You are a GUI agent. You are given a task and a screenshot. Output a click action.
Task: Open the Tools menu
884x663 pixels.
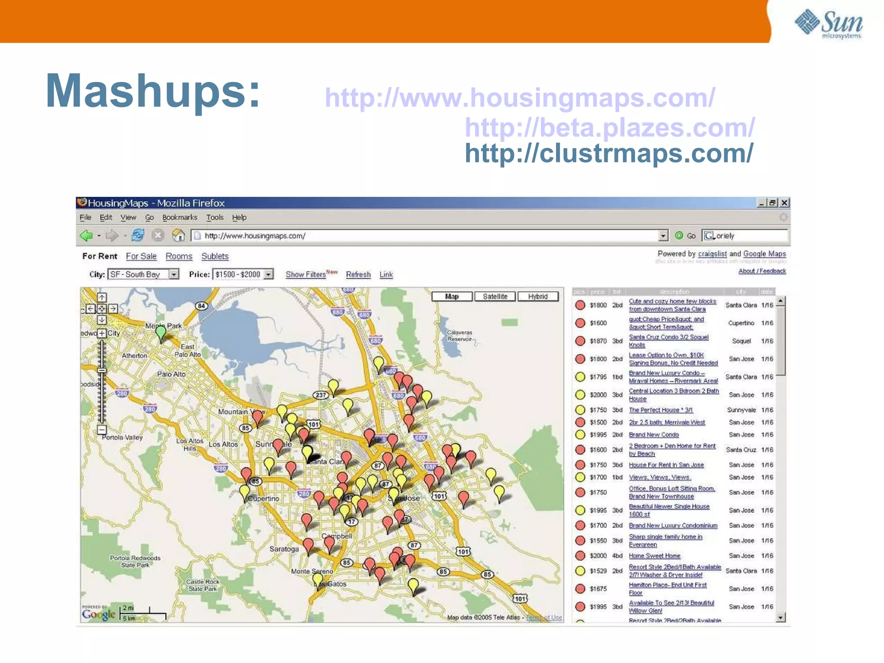pos(215,218)
